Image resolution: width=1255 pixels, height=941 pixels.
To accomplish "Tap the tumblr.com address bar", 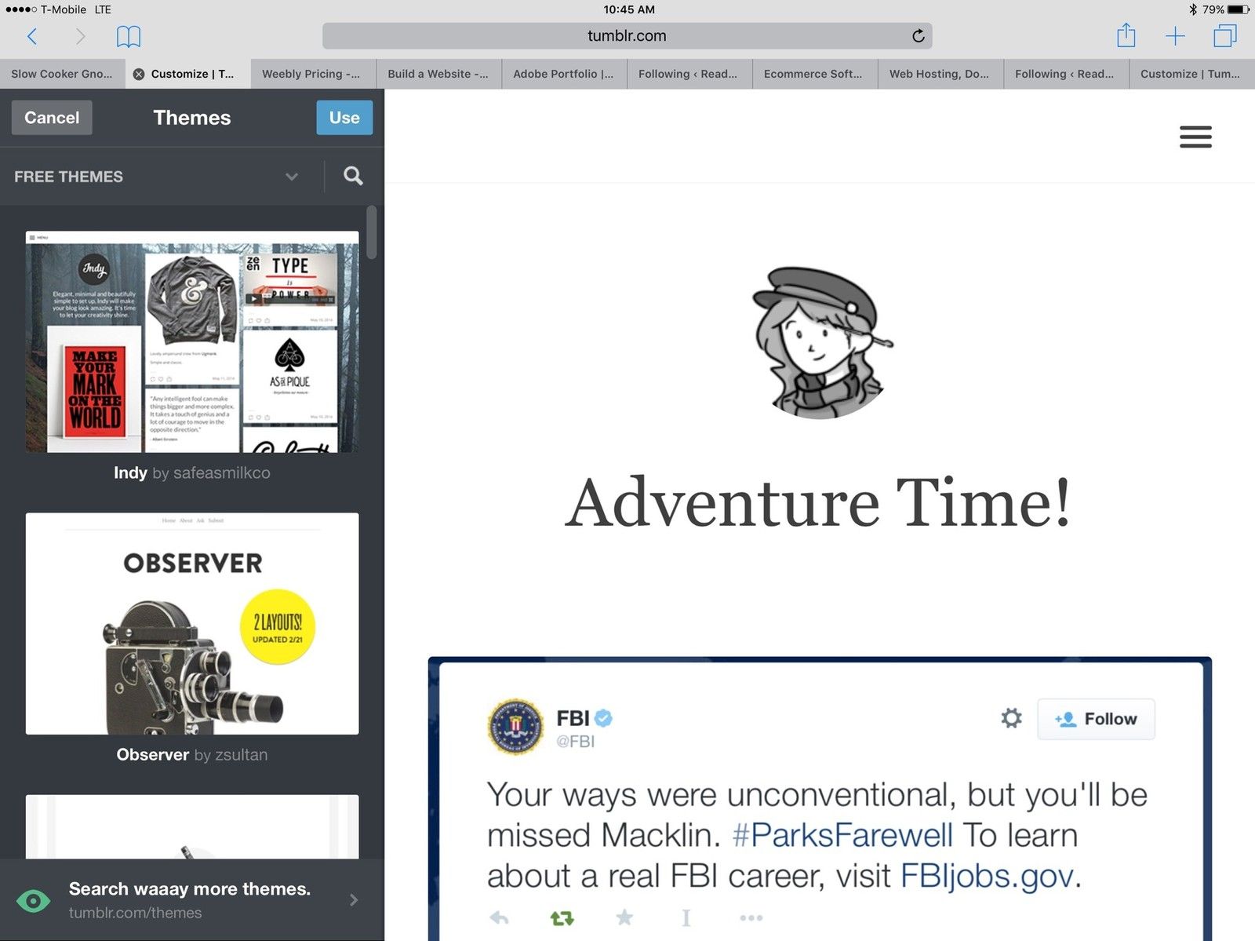I will [x=627, y=36].
